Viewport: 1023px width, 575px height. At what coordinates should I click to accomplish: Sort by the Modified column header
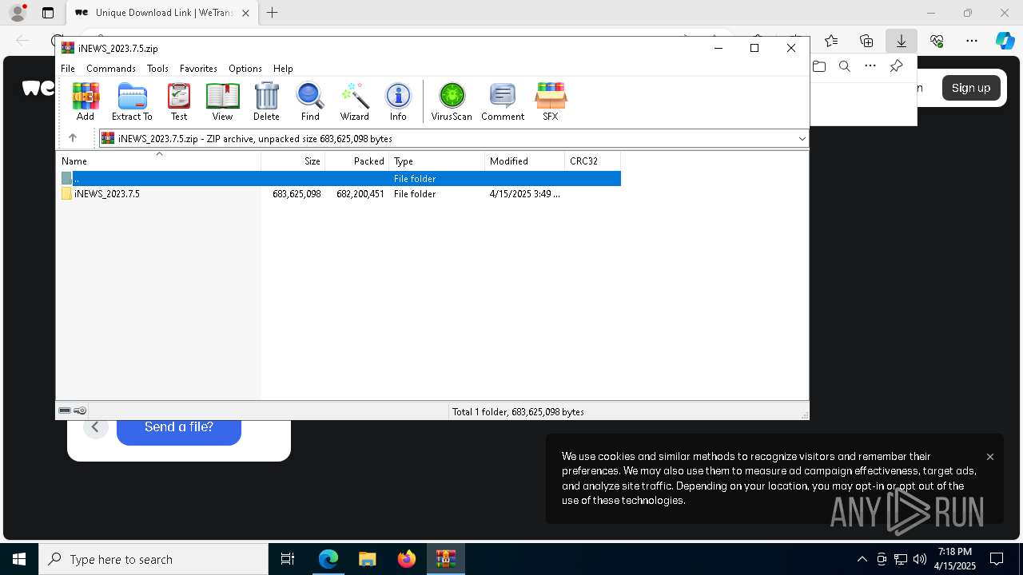click(525, 161)
